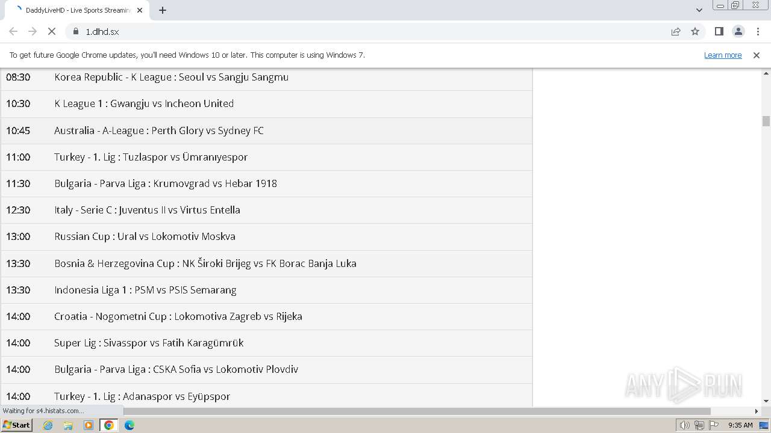Image resolution: width=771 pixels, height=433 pixels.
Task: Open Action Center flag icon
Action: point(714,425)
